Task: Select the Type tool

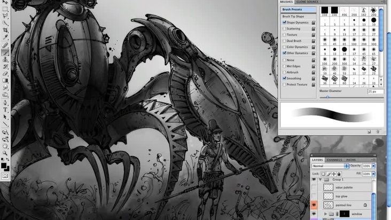Action: click(5, 109)
